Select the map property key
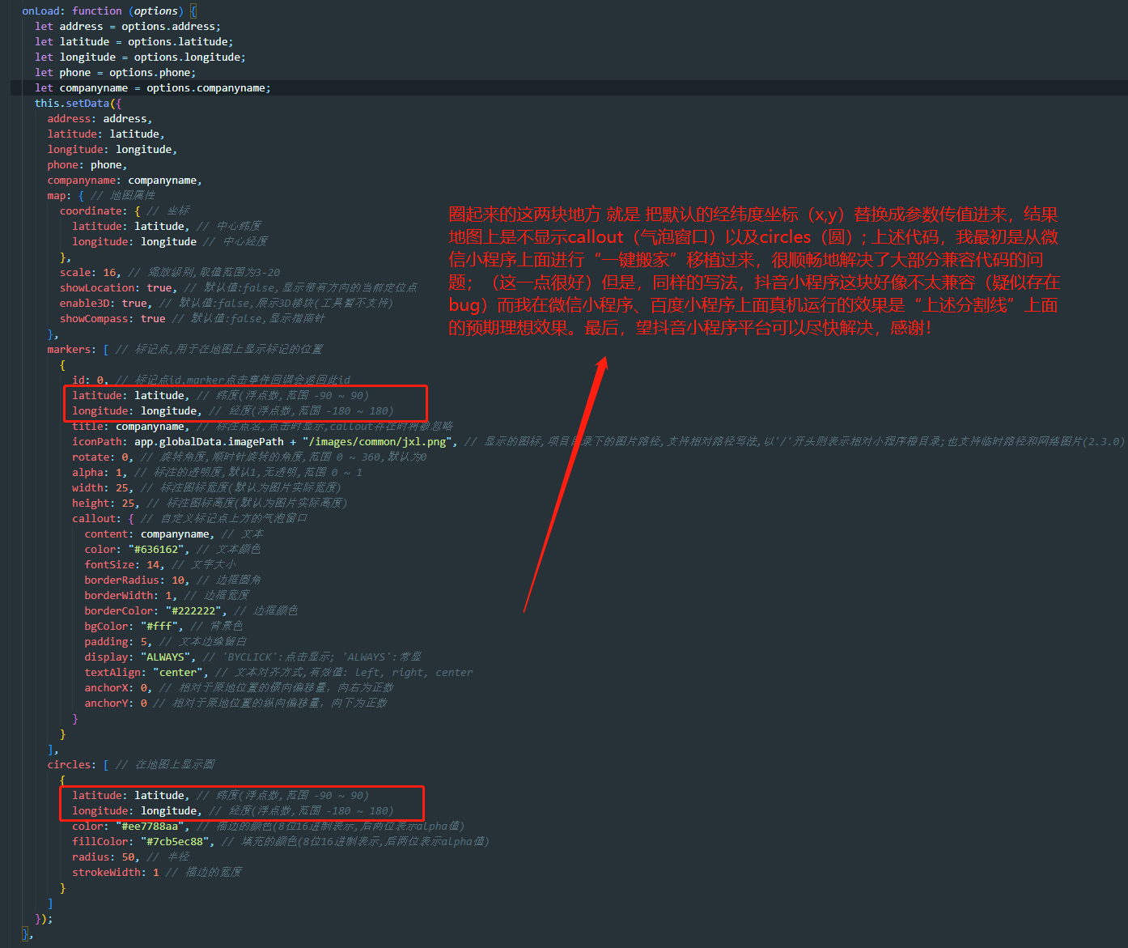Viewport: 1128px width, 948px height. [x=57, y=196]
